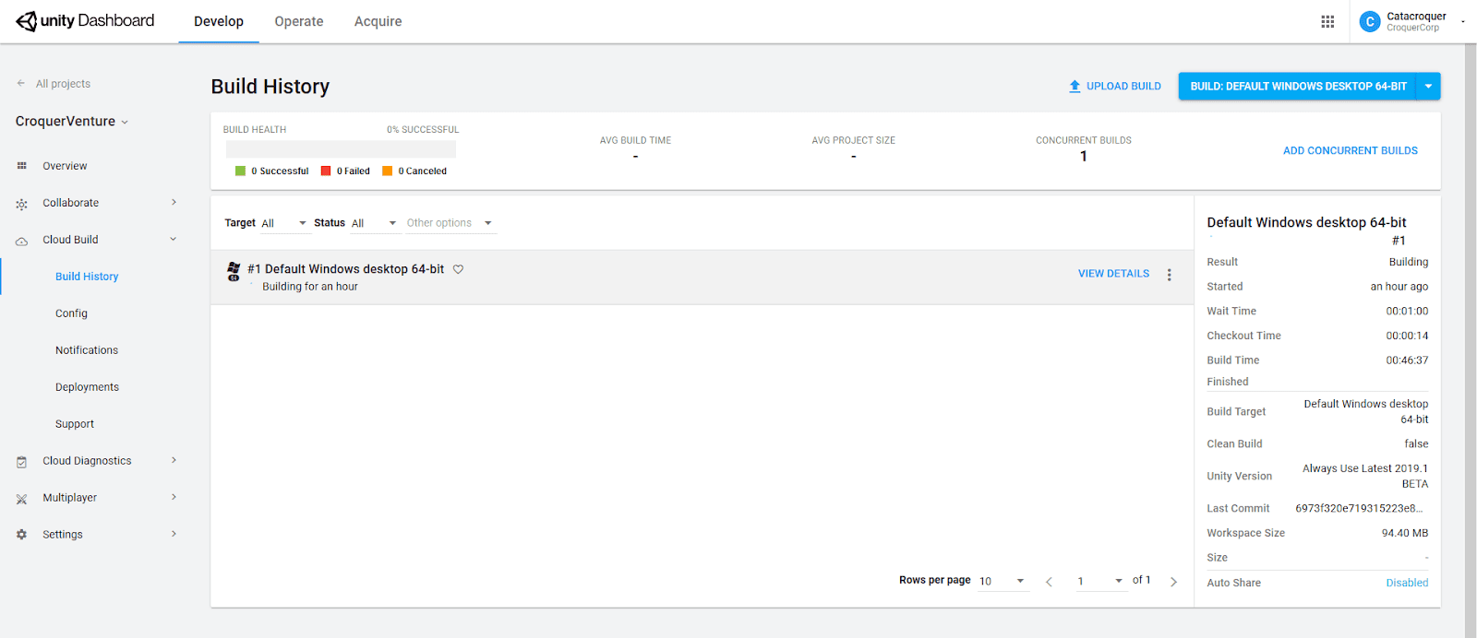Viewport: 1477px width, 638px height.
Task: Click the page vertical scrollbar
Action: click(x=1471, y=340)
